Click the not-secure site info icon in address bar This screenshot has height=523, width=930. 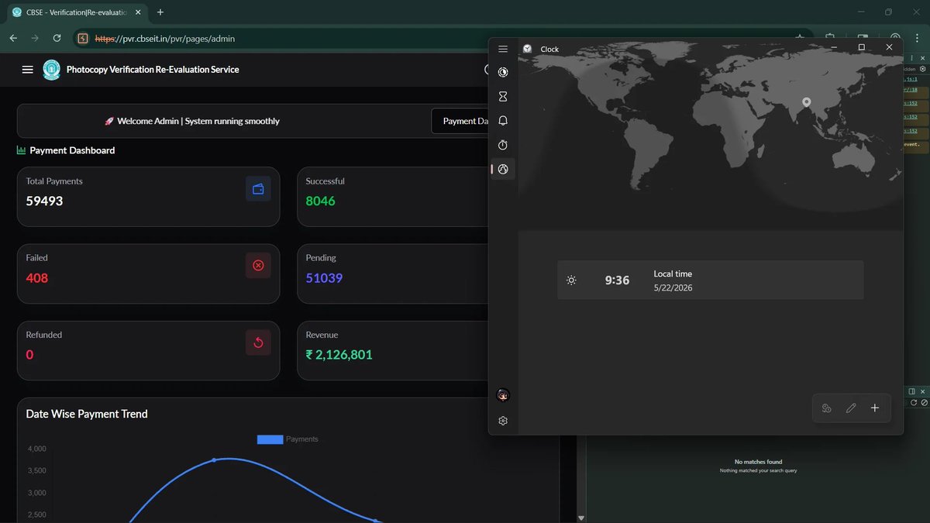pyautogui.click(x=83, y=38)
